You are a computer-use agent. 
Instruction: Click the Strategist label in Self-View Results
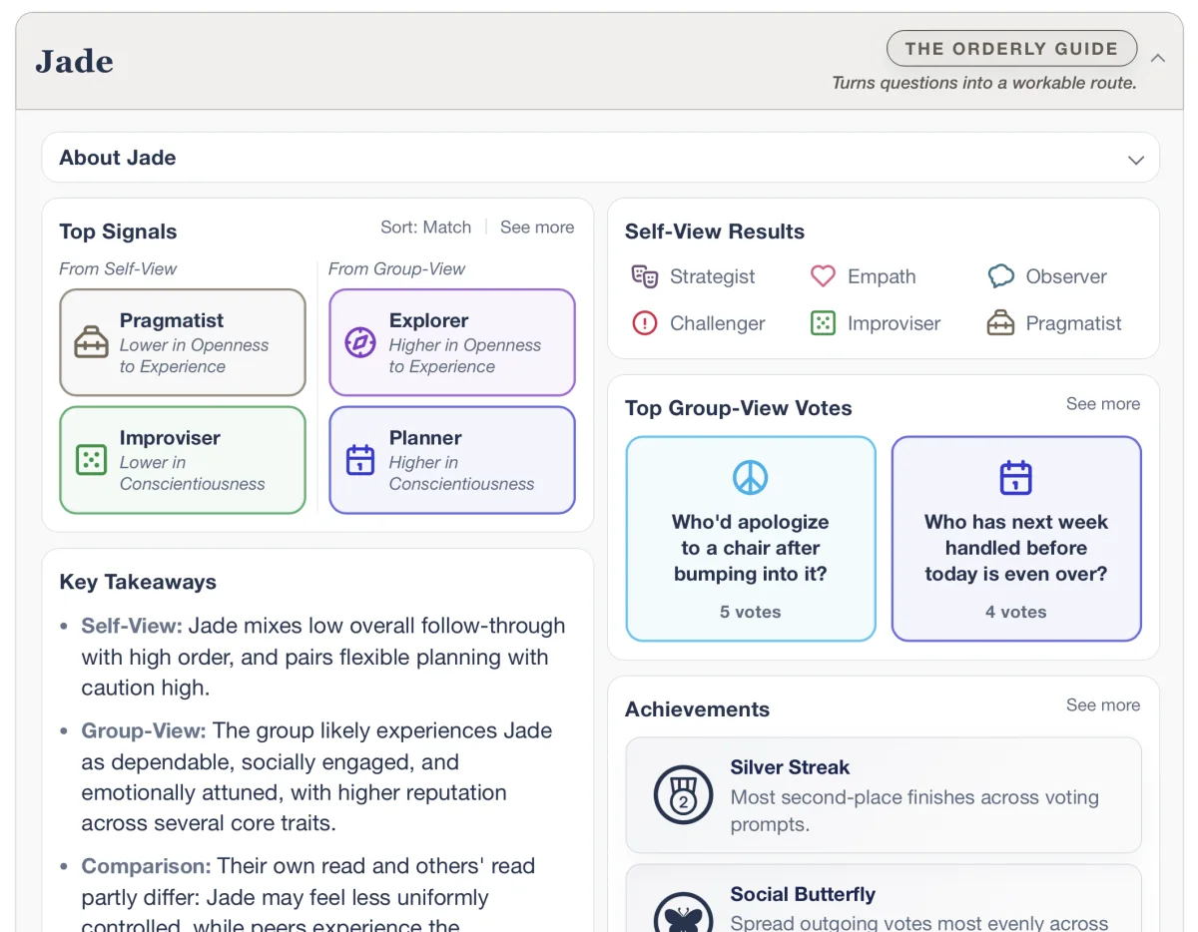click(x=712, y=276)
